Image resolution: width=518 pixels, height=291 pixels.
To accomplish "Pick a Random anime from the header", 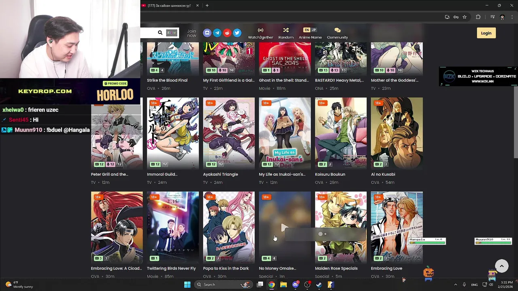I will (x=286, y=34).
